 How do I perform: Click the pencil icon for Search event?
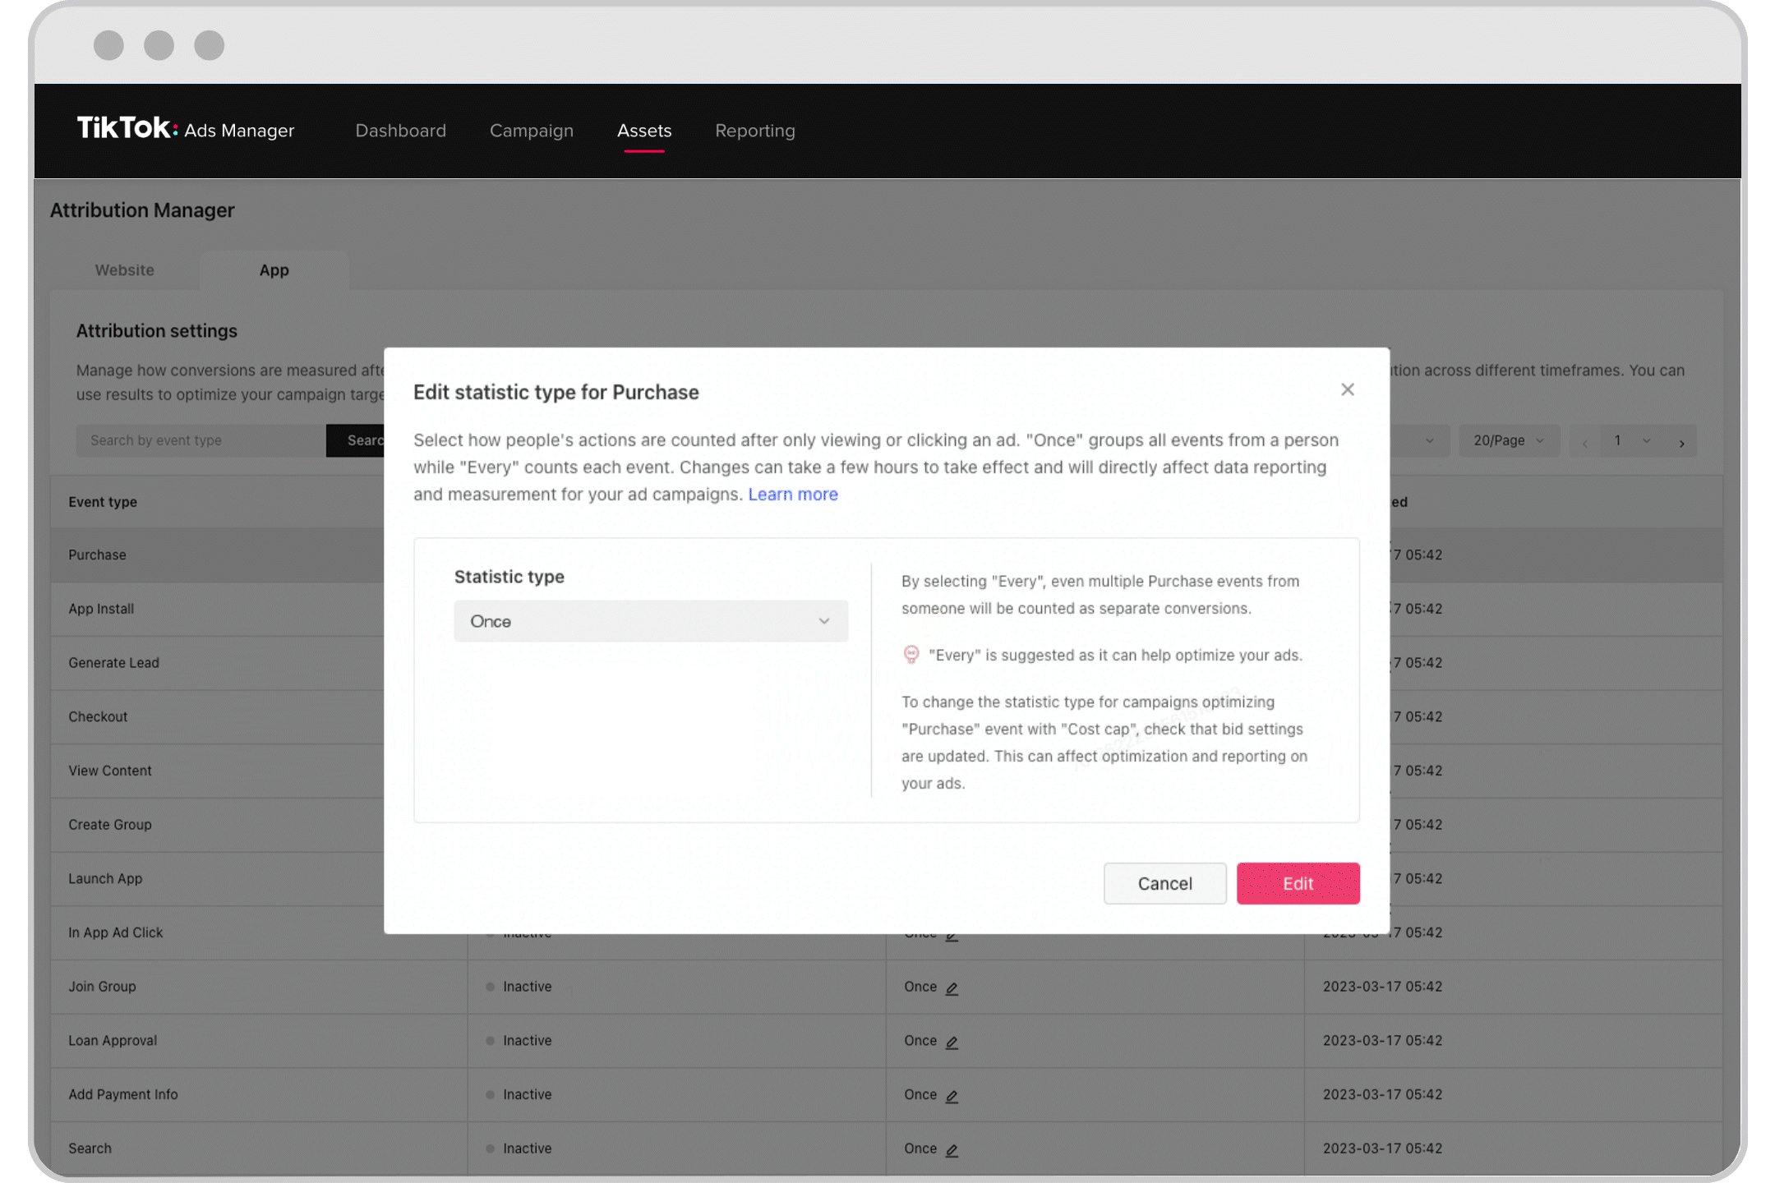tap(952, 1149)
